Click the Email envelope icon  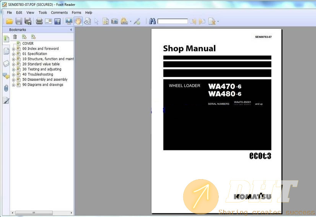(x=48, y=21)
